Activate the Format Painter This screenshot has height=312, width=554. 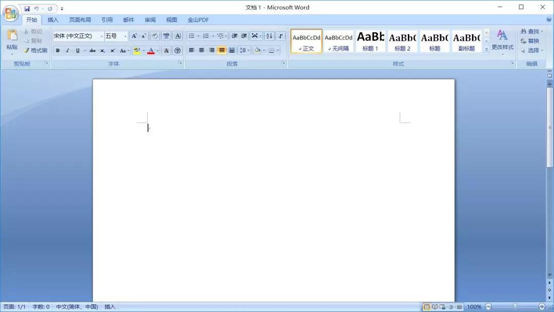coord(36,50)
